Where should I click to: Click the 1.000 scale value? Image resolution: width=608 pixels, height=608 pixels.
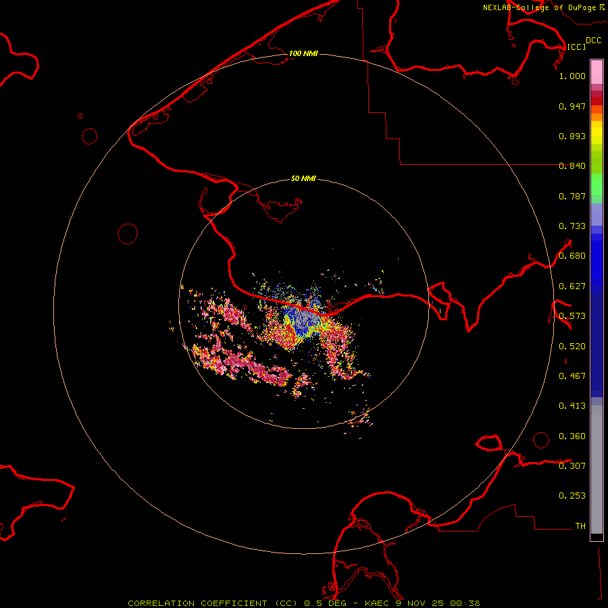pyautogui.click(x=572, y=76)
